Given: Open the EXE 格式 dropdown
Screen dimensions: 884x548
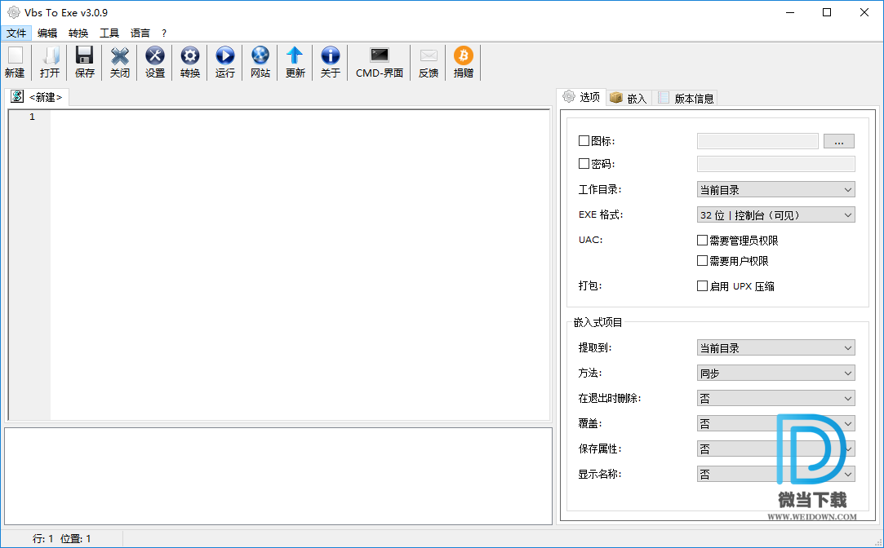Looking at the screenshot, I should point(775,215).
